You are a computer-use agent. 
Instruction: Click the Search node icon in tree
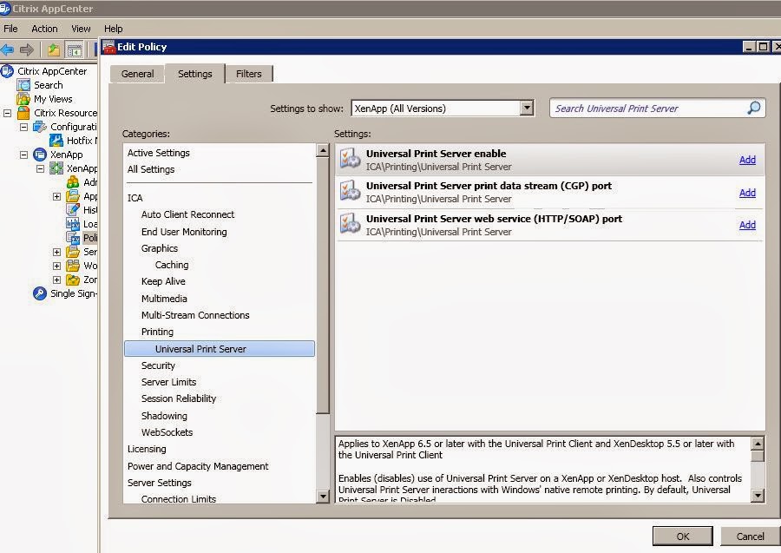tap(23, 85)
